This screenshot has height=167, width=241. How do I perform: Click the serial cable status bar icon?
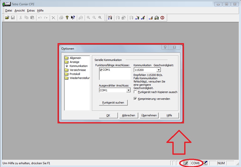pyautogui.click(x=186, y=163)
